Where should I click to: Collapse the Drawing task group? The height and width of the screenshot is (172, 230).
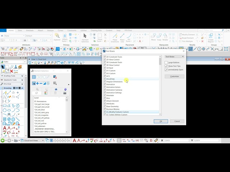click(x=22, y=88)
